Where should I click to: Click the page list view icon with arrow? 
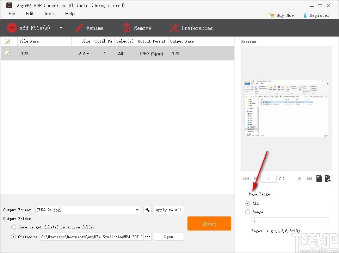(x=327, y=179)
